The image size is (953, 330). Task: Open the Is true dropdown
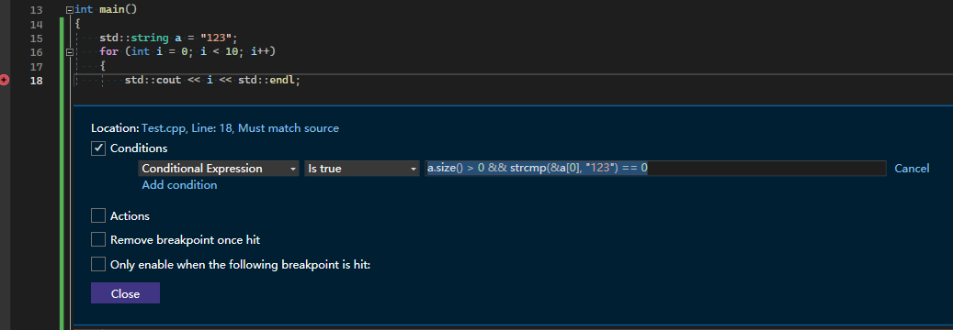point(362,169)
